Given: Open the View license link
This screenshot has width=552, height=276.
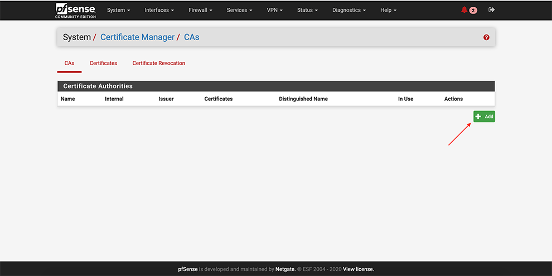Looking at the screenshot, I should 358,269.
